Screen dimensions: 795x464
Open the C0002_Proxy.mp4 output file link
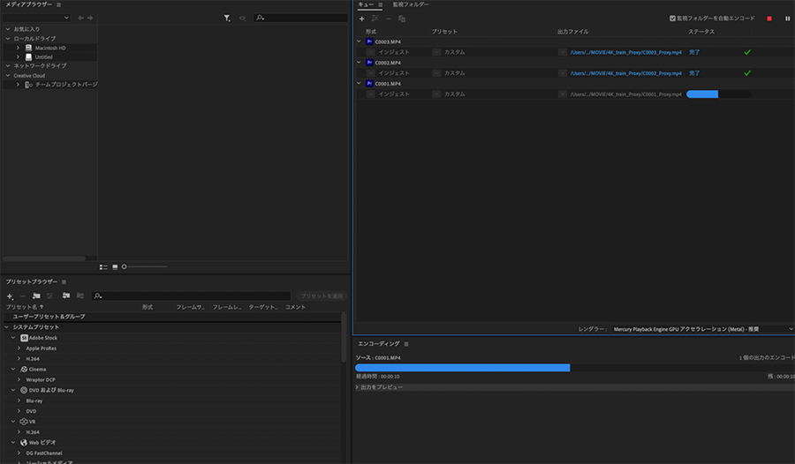pyautogui.click(x=625, y=73)
